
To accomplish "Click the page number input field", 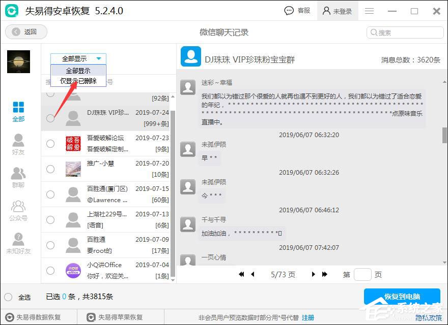I will pyautogui.click(x=362, y=274).
